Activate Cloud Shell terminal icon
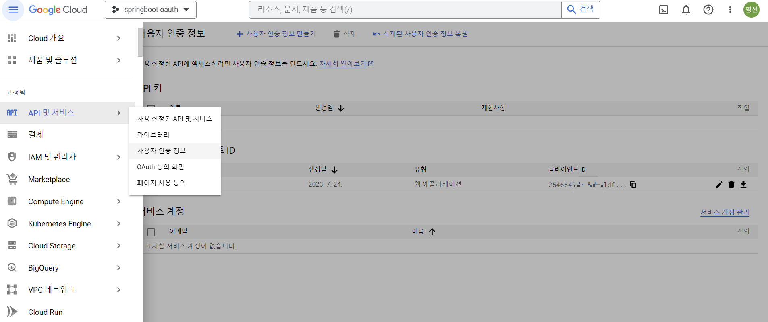 [664, 10]
